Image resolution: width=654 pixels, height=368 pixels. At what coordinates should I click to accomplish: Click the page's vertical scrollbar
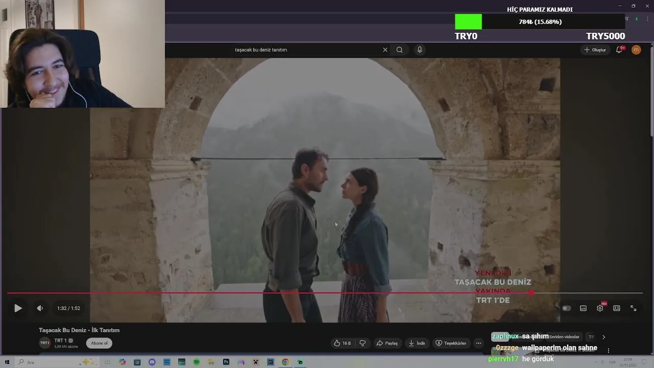click(651, 92)
